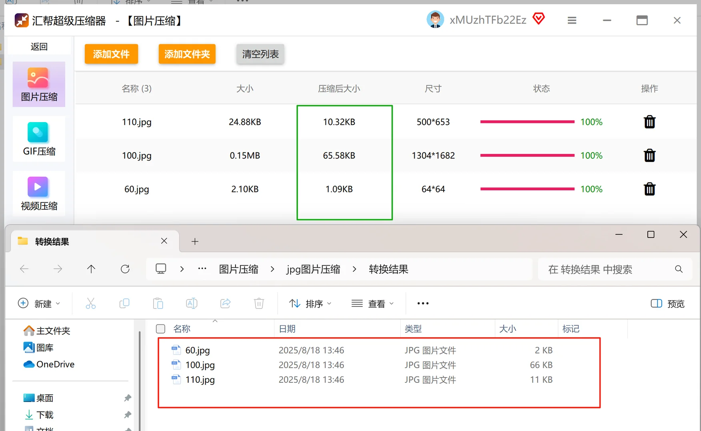Toggle the 预览 preview pane
Screen dimensions: 701x431
667,303
